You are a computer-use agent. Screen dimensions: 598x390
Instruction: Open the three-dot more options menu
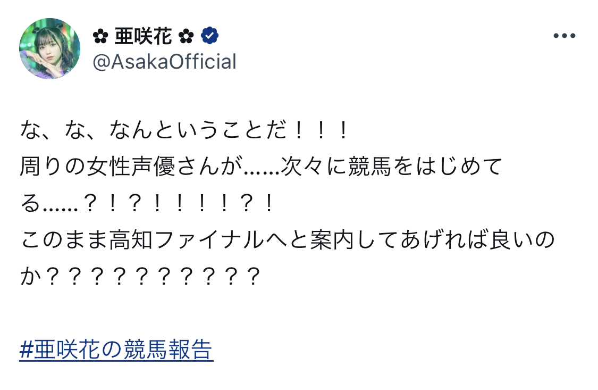pos(565,36)
